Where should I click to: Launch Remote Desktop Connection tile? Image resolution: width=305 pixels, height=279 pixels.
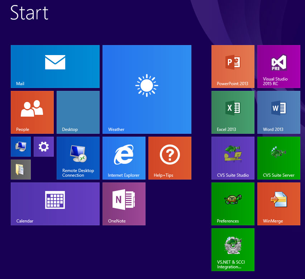click(78, 158)
